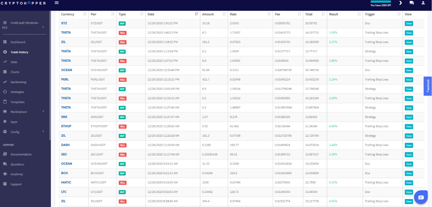Open the hamburger menu in top bar

click(x=57, y=3)
